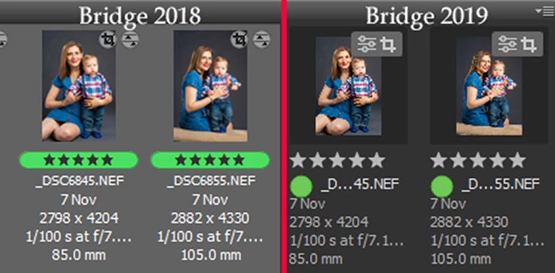The image size is (555, 273).
Task: Click crop badge on _DSC6845.NEF Bridge 2018 thumbnail
Action: coord(108,39)
